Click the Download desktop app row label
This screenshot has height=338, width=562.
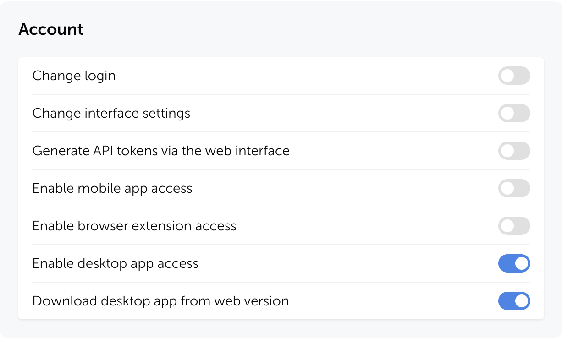click(160, 301)
